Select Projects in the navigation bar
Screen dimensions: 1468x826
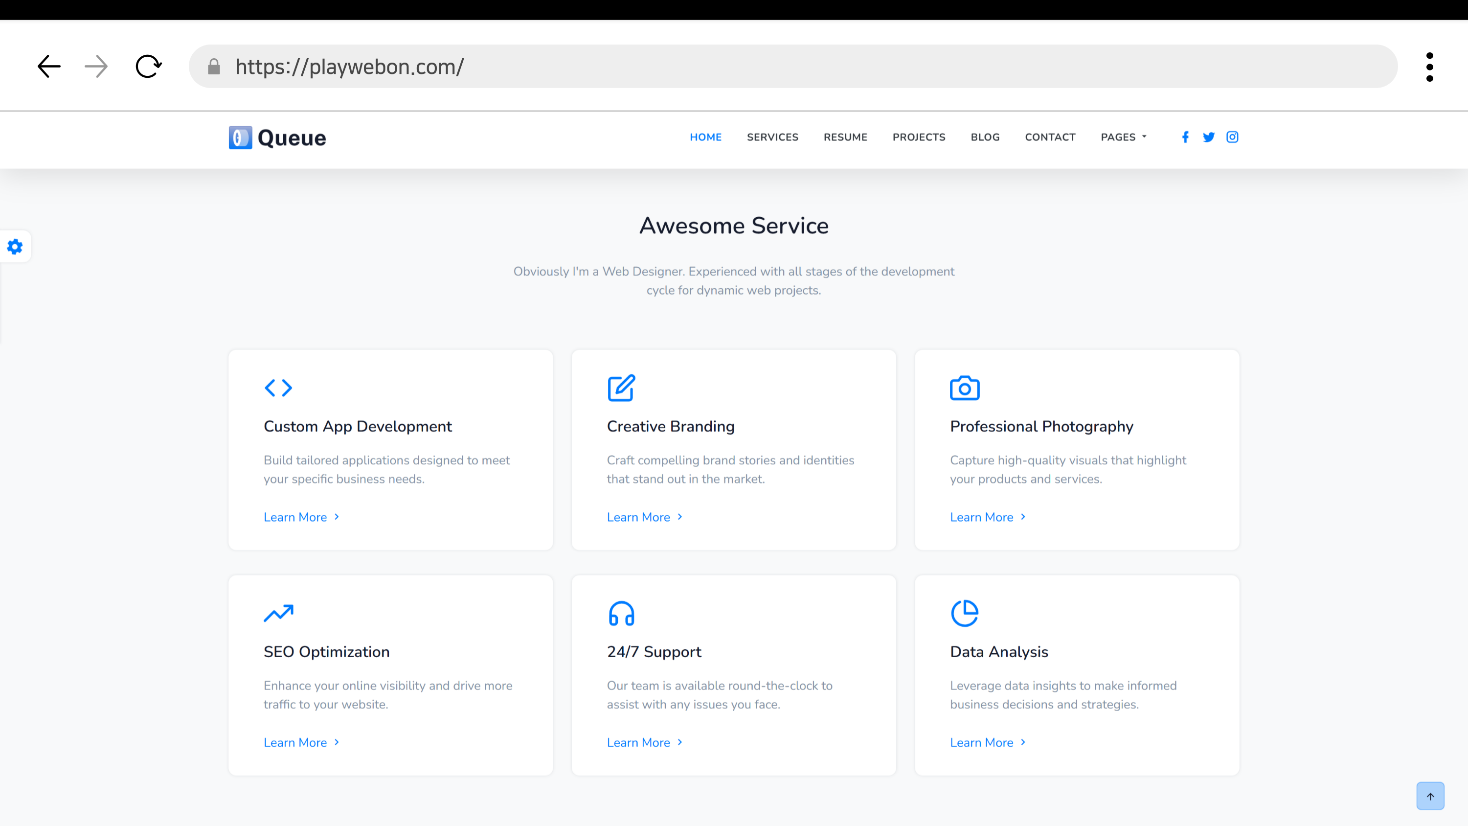click(919, 137)
